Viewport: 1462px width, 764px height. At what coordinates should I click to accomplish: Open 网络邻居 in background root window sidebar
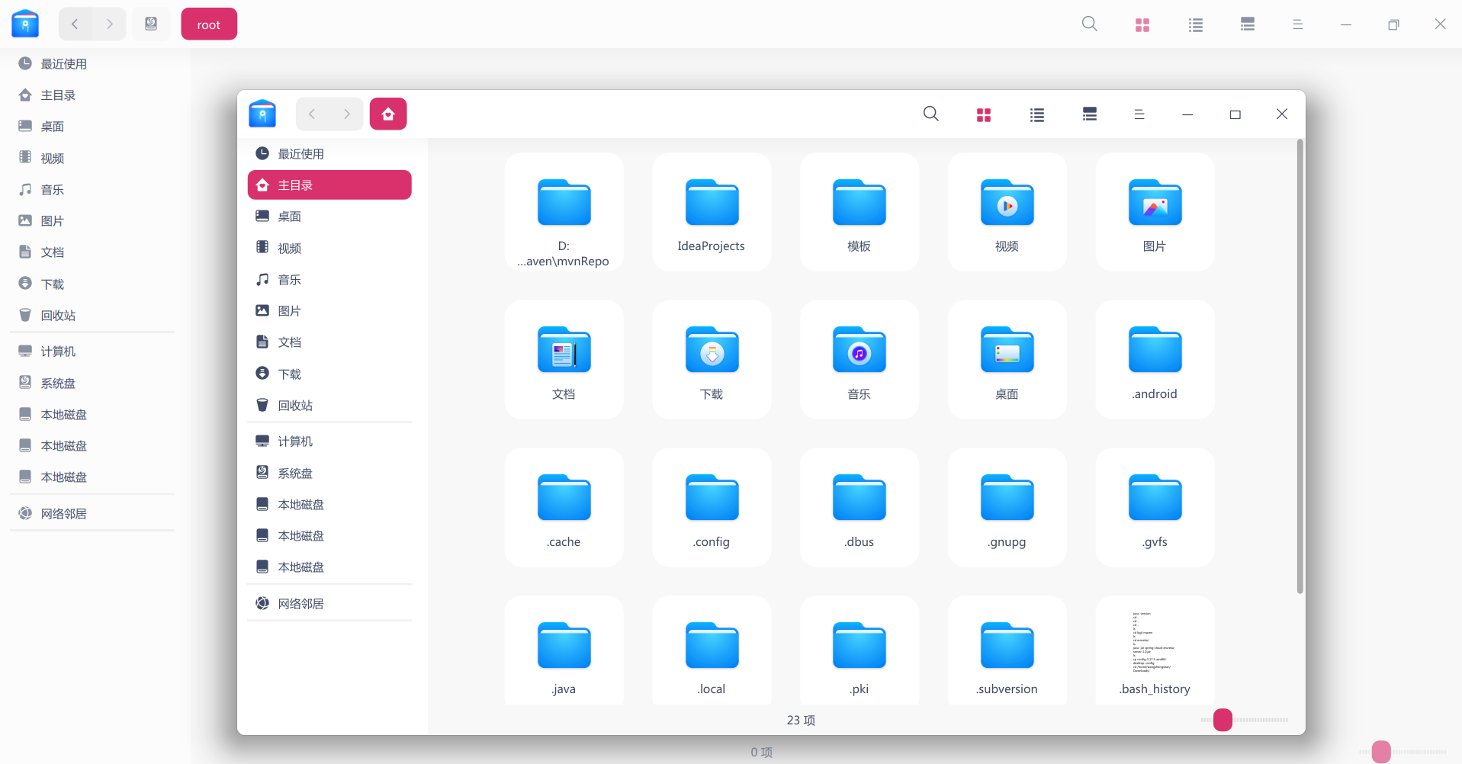coord(92,514)
